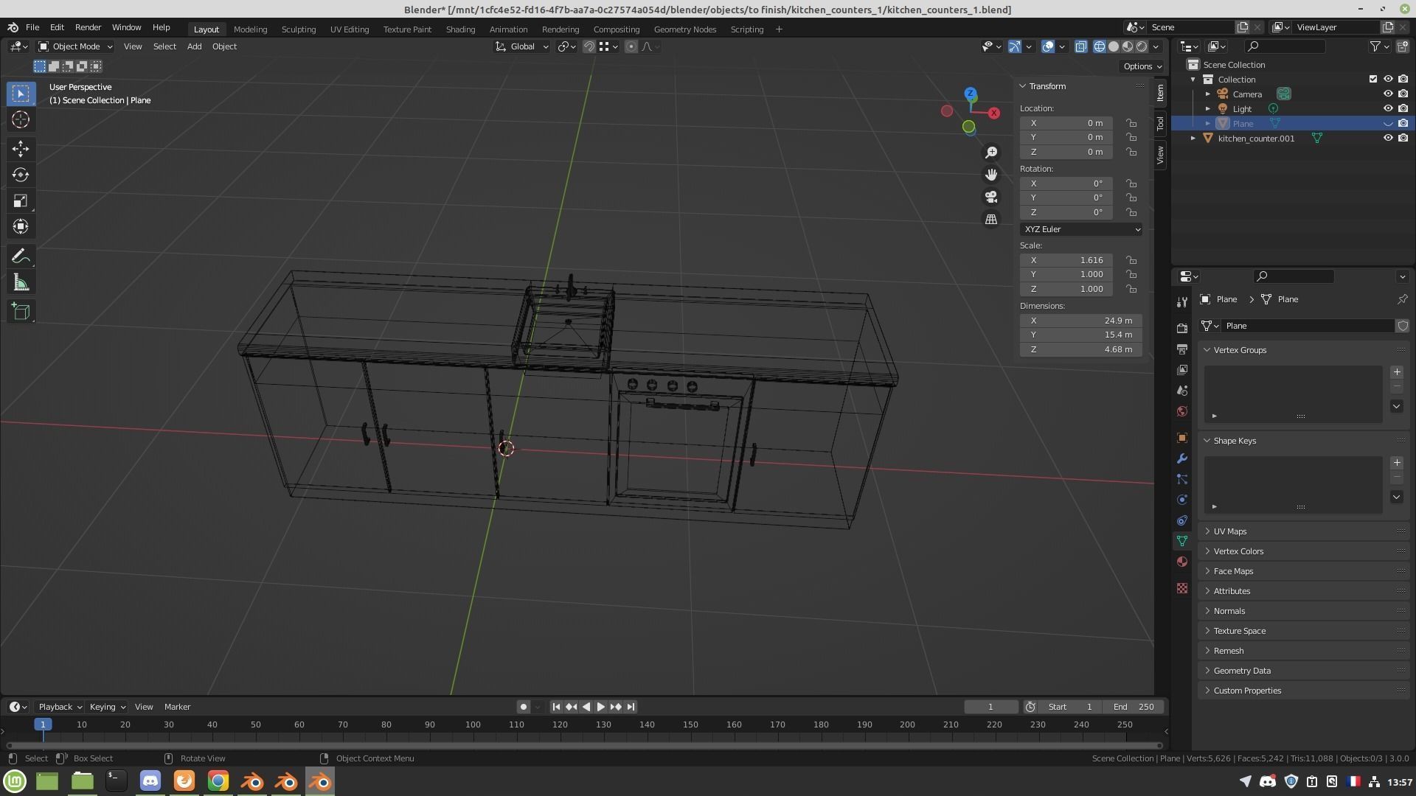Open the File menu
The height and width of the screenshot is (796, 1416).
(32, 27)
